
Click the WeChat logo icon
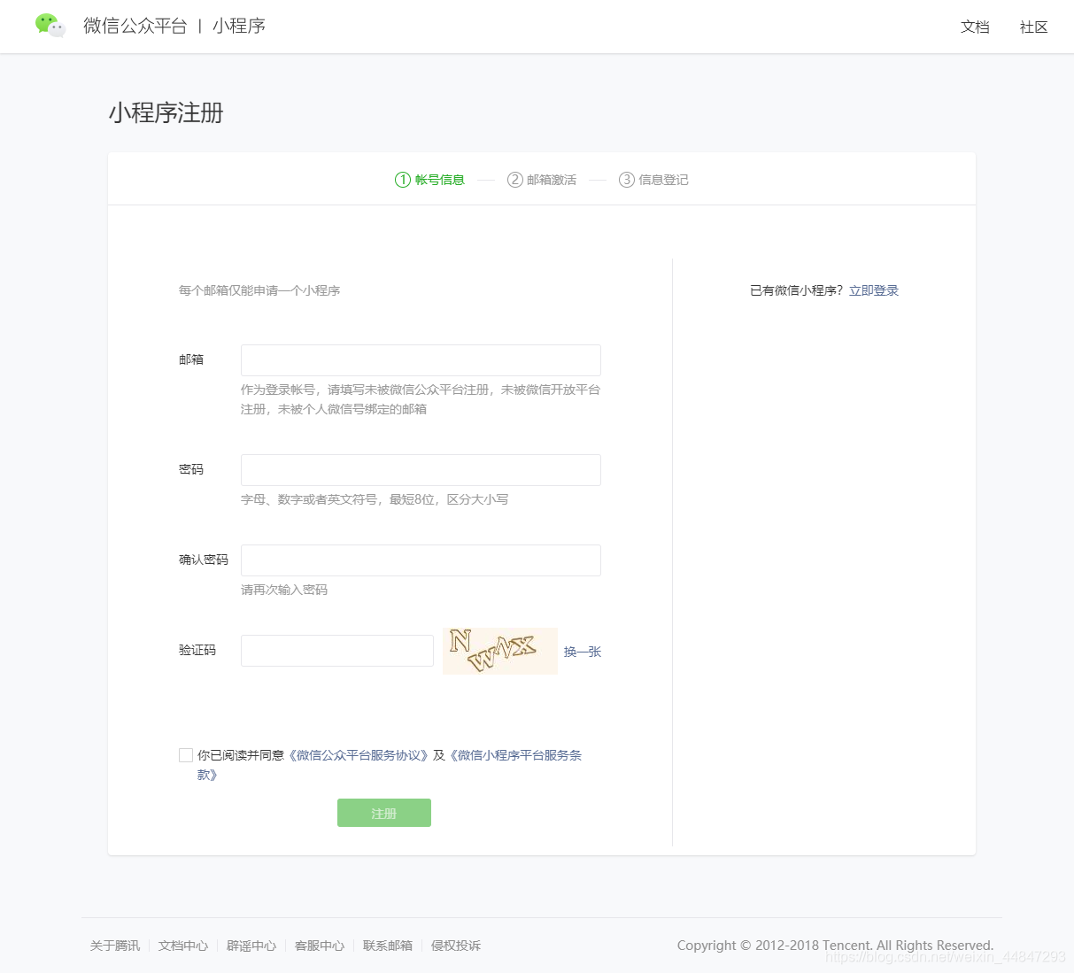point(50,26)
